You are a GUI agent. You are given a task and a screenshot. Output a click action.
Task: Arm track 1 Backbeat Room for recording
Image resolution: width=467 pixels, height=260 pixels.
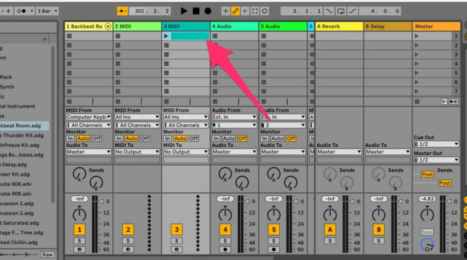79,249
